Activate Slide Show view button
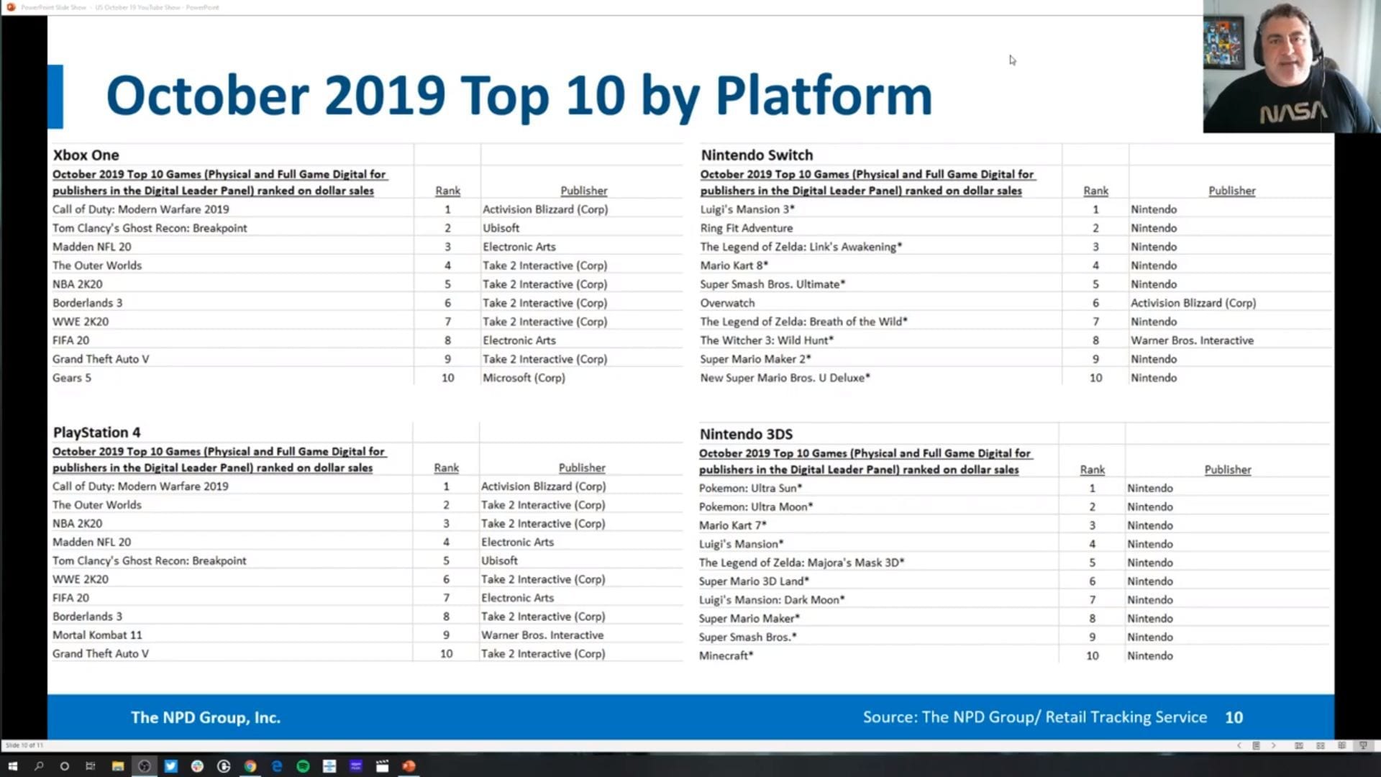 coord(1363,745)
